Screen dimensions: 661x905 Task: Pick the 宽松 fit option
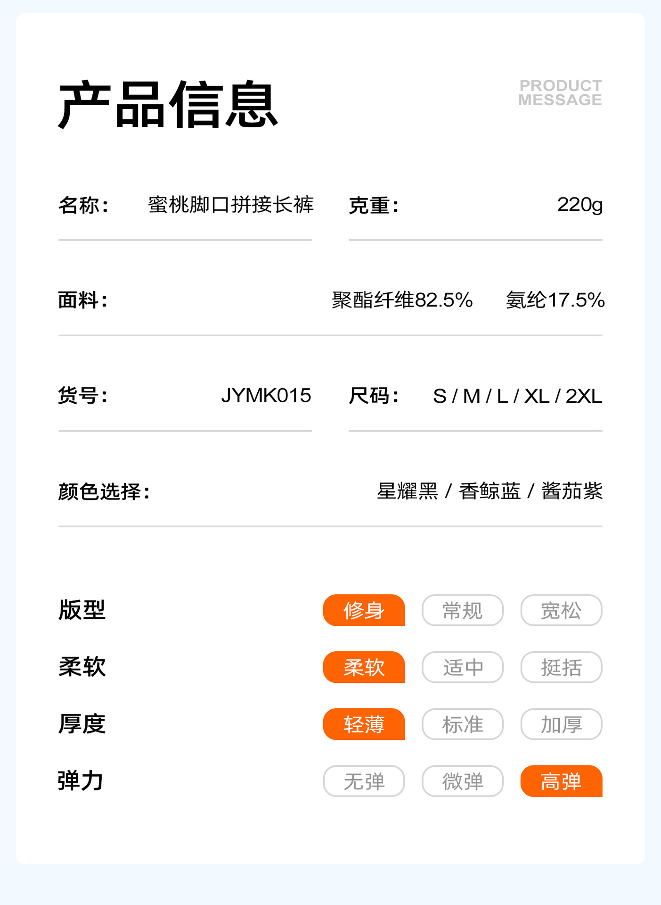(561, 610)
